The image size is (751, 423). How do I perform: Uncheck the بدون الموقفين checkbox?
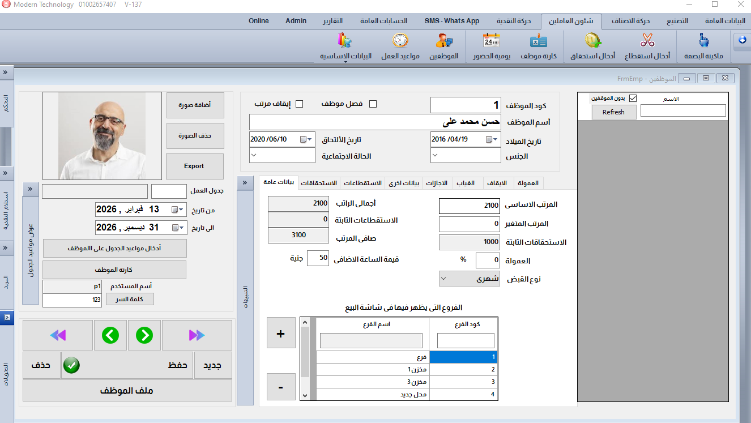(x=633, y=99)
